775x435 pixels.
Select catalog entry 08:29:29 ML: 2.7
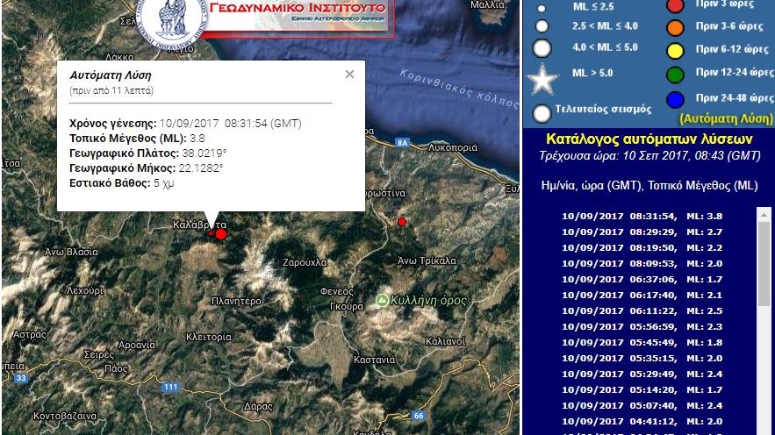click(642, 232)
